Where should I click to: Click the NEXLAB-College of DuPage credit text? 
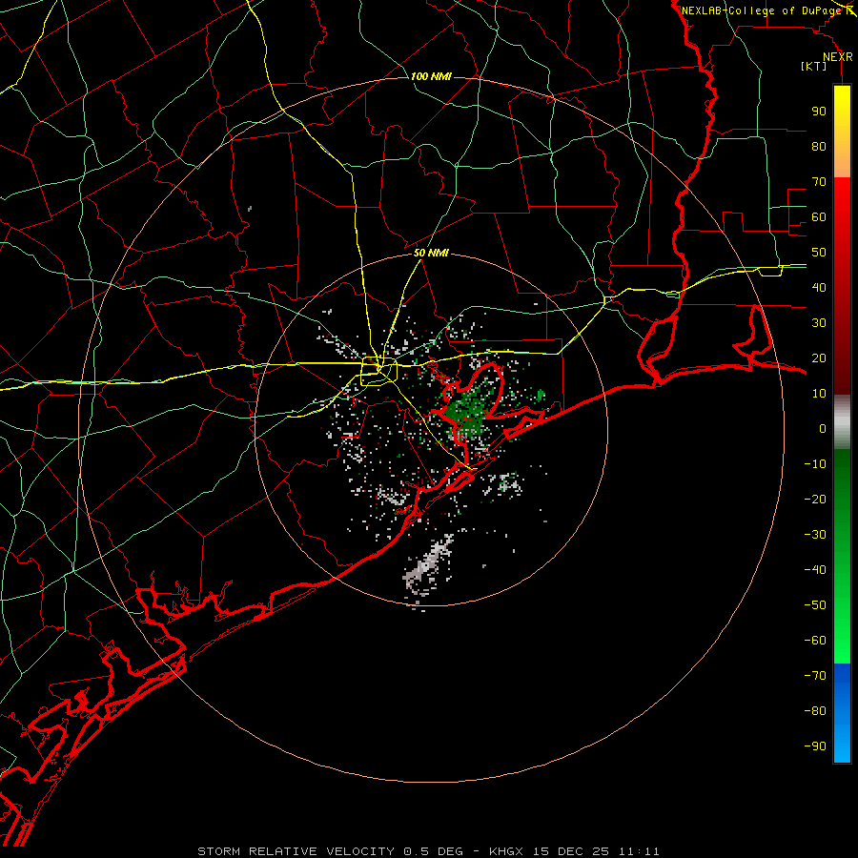point(762,10)
